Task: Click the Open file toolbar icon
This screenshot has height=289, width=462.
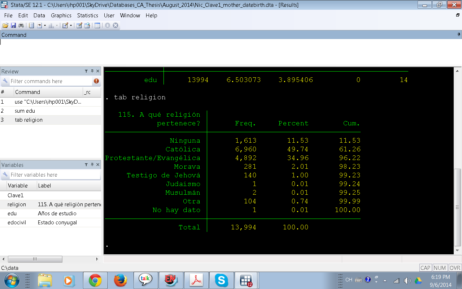Action: 5,25
